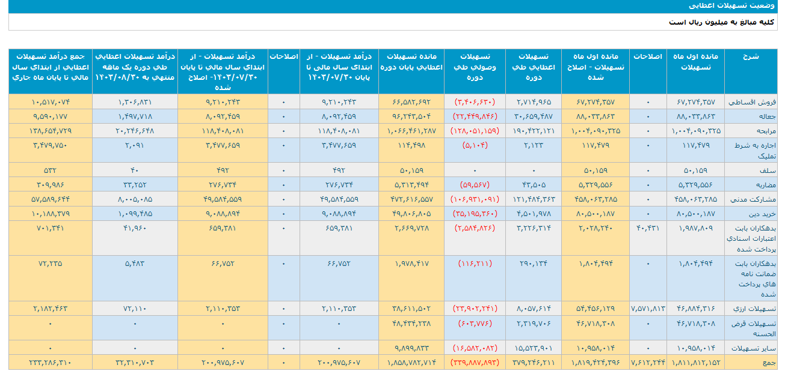Click the ۲۳۳,۲۸۶,۳۱۰ total income cell
Screen dimensions: 791x374
(x=51, y=363)
